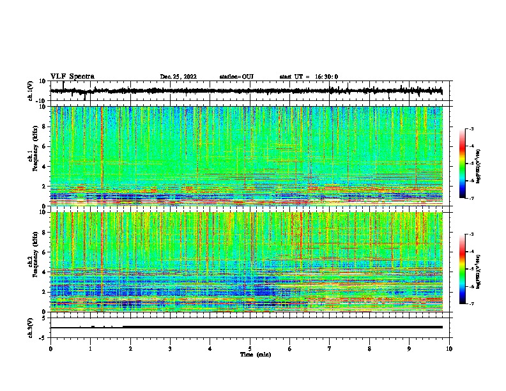Select the "station=OUI" header label
506x391 pixels.
pyautogui.click(x=236, y=77)
